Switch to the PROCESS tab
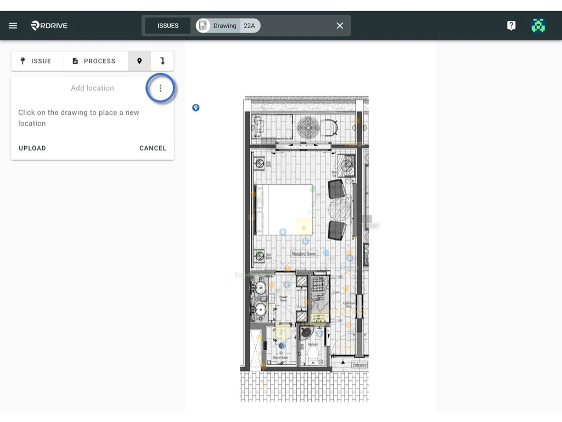The image size is (562, 422). 95,61
